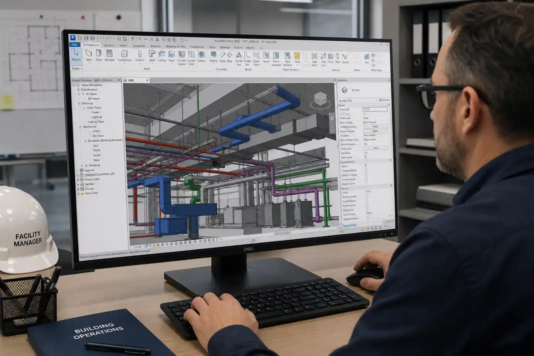The width and height of the screenshot is (534, 356).
Task: Activate the Column tool
Action: pos(140,55)
